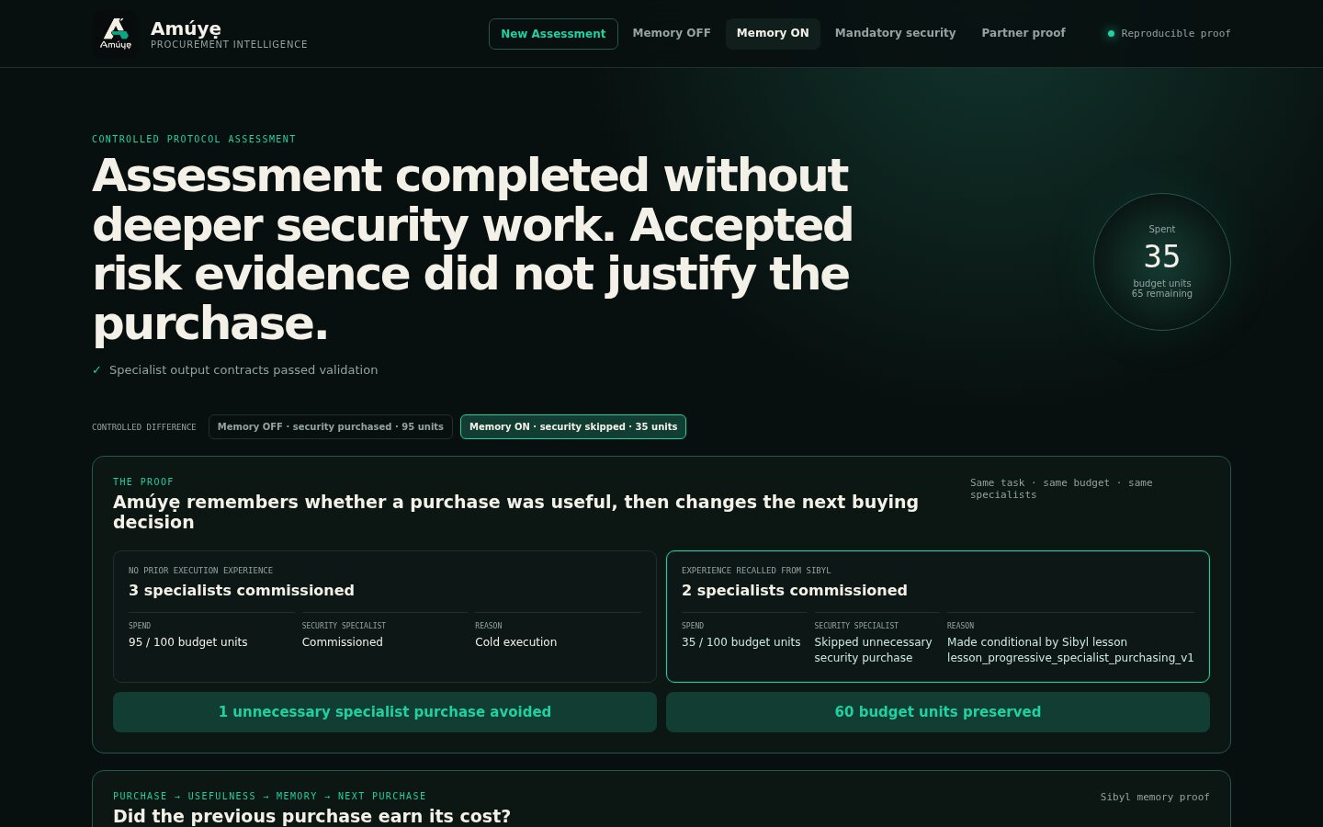
Task: Click the 95 / 100 budget units value
Action: pos(188,642)
